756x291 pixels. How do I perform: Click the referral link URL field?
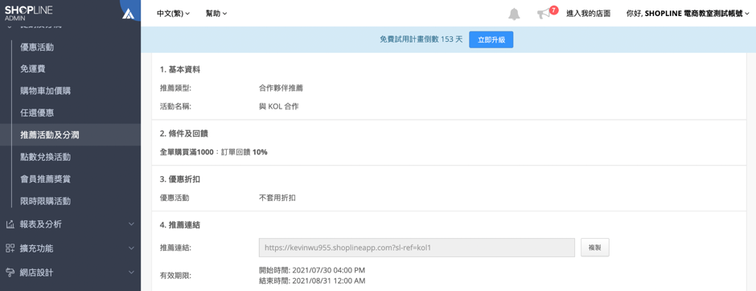coord(417,247)
